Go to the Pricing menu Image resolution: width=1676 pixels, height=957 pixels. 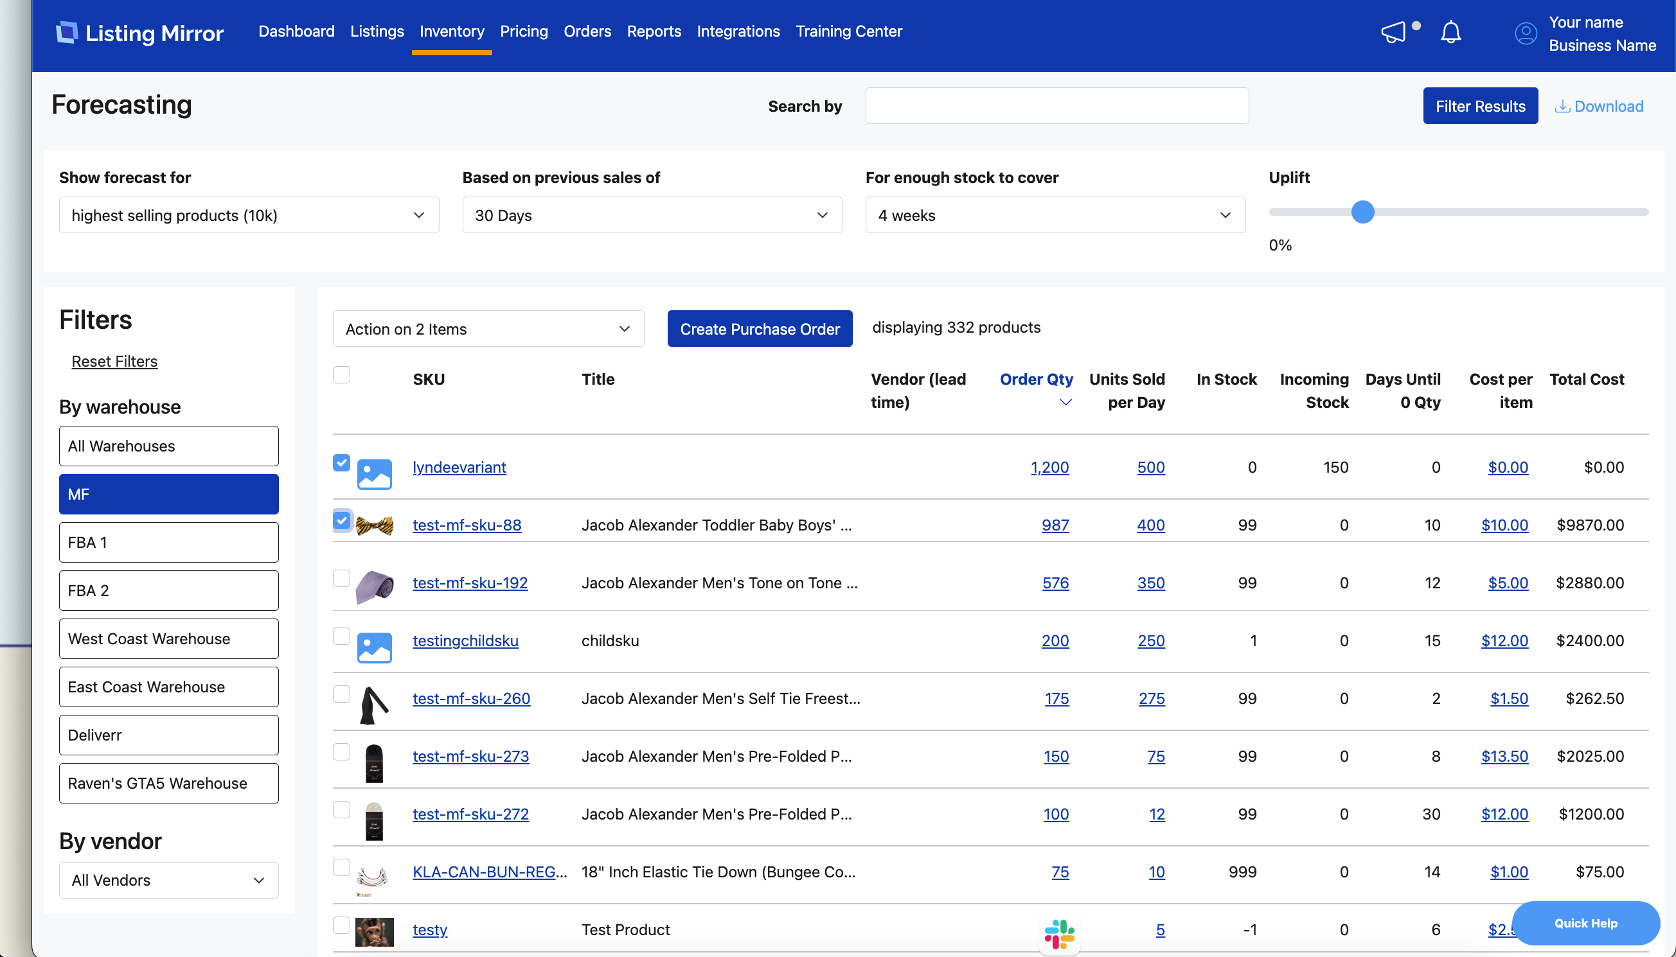[523, 31]
